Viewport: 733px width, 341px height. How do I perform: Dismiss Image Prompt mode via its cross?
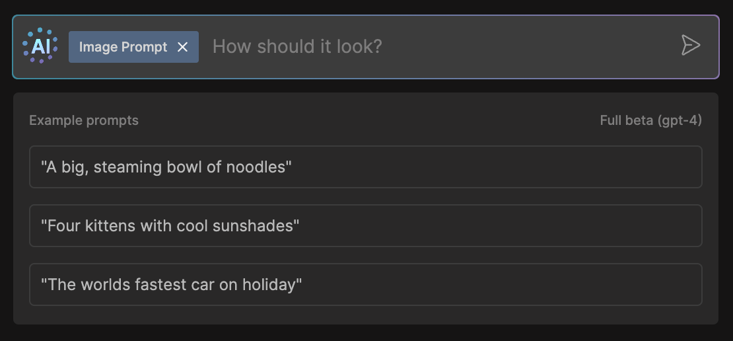183,47
